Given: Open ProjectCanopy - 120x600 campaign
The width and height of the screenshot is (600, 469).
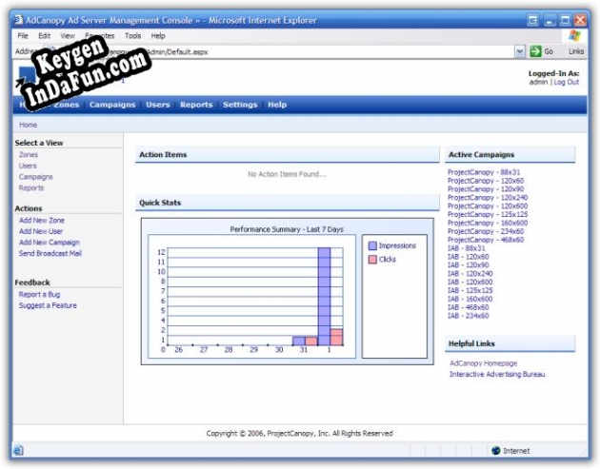Looking at the screenshot, I should tap(488, 206).
